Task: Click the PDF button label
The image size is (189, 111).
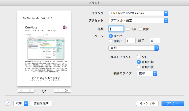Action: point(19,103)
